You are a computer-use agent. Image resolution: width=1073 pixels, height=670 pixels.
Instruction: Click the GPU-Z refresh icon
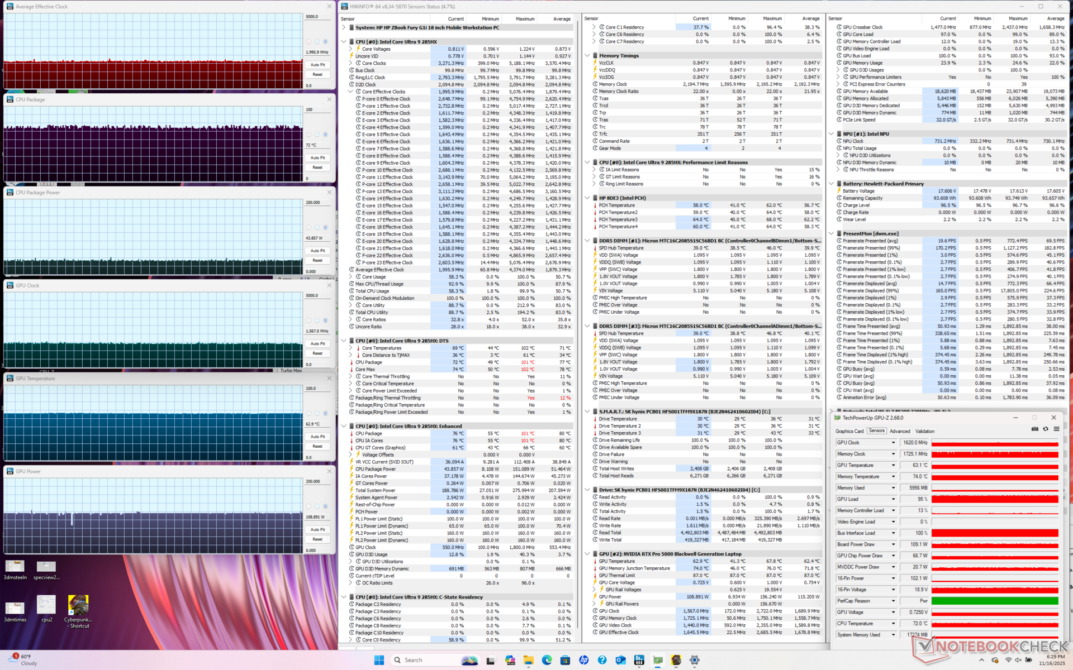click(1046, 429)
